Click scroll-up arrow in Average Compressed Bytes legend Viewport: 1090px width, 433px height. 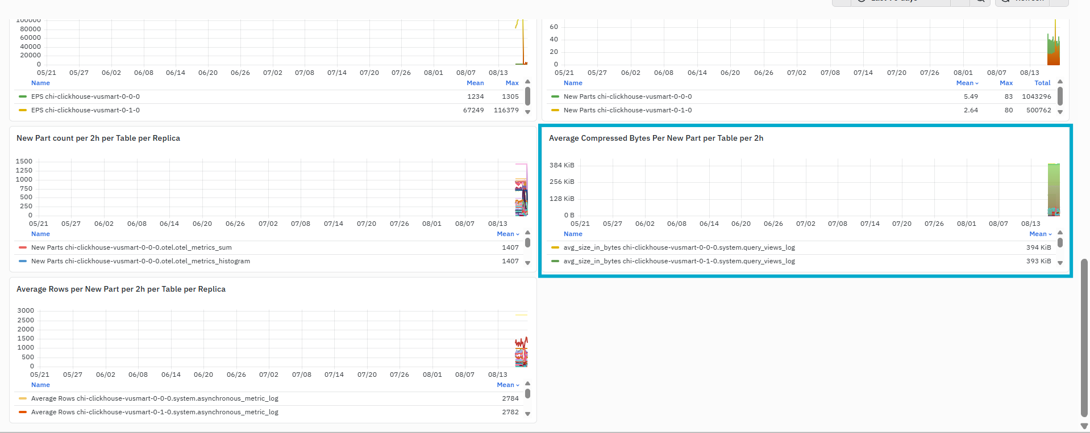(1060, 233)
